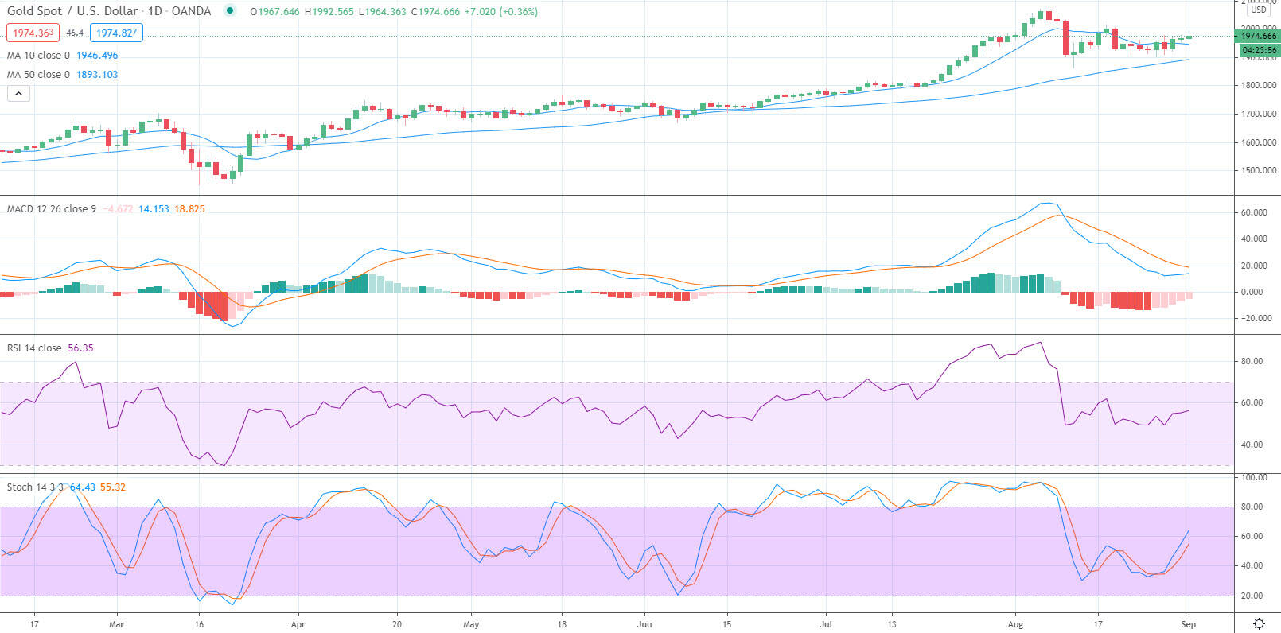The image size is (1281, 633).
Task: Click the 80.00 label on RSI scale
Action: tap(1252, 361)
